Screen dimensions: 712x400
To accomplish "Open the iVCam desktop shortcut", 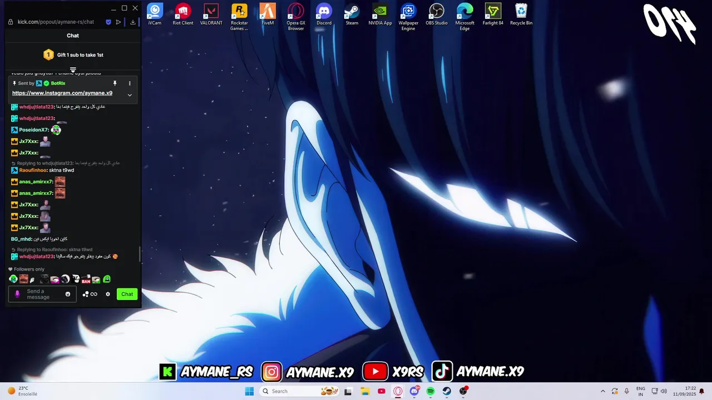I will pyautogui.click(x=155, y=14).
